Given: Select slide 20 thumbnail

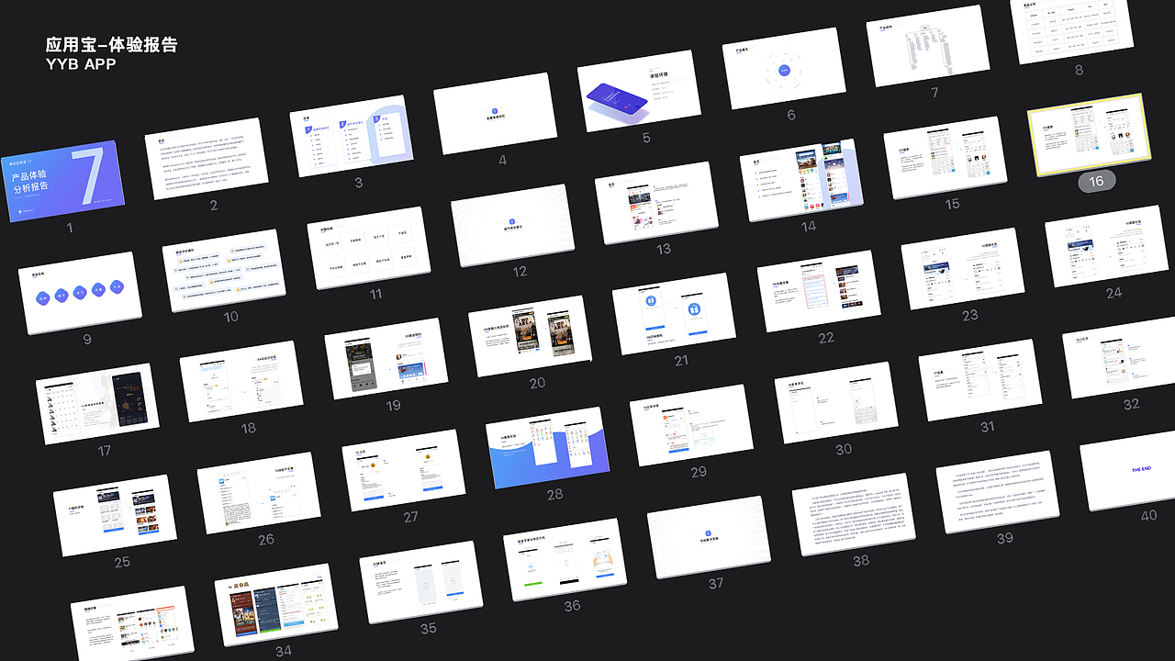Looking at the screenshot, I should click(531, 337).
